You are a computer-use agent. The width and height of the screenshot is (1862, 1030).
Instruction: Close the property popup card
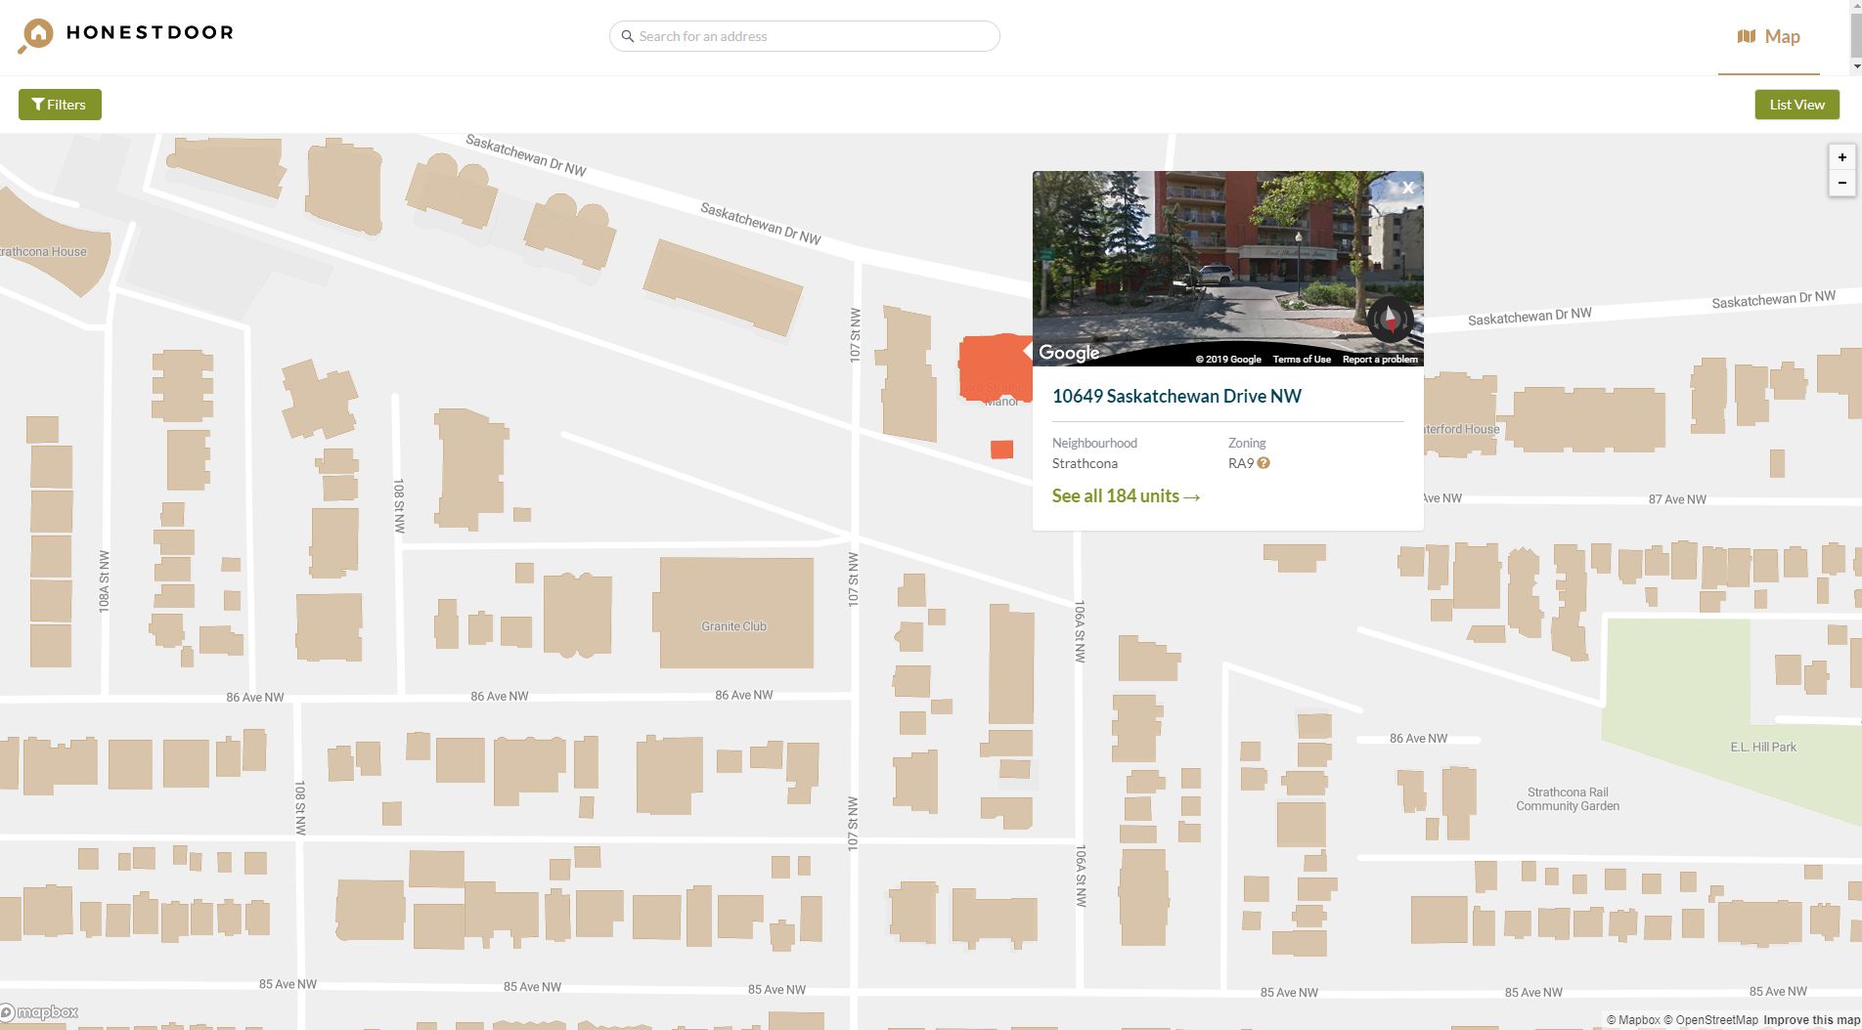click(x=1407, y=188)
